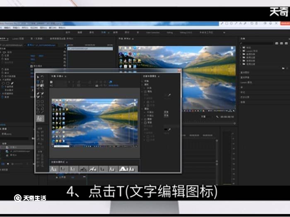Collapse the Strokes section in title properties
This screenshot has height=217, width=290.
(x=143, y=108)
